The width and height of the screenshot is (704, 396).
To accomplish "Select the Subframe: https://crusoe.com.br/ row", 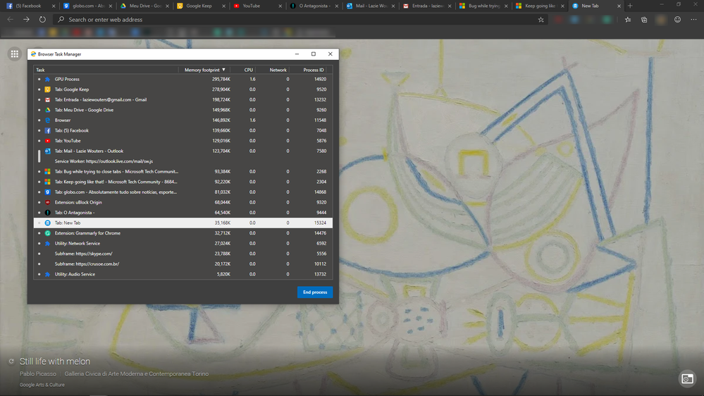I will (x=183, y=264).
